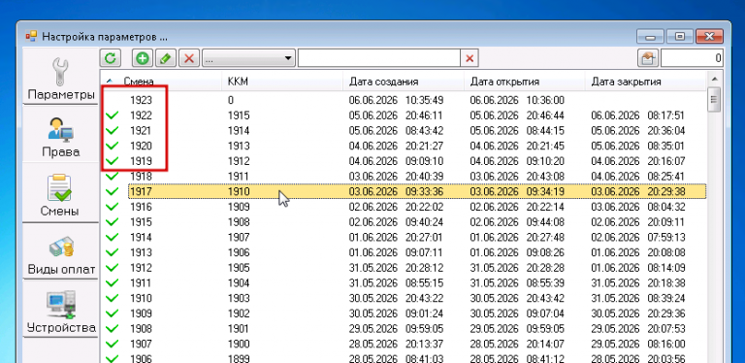Image resolution: width=745 pixels, height=363 pixels.
Task: Open Параметры section in sidebar
Action: [x=61, y=78]
